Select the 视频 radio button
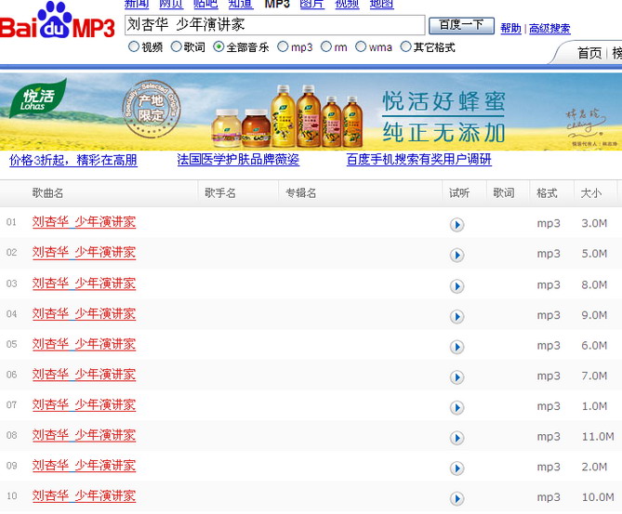Viewport: 622px width, 514px height. tap(134, 46)
